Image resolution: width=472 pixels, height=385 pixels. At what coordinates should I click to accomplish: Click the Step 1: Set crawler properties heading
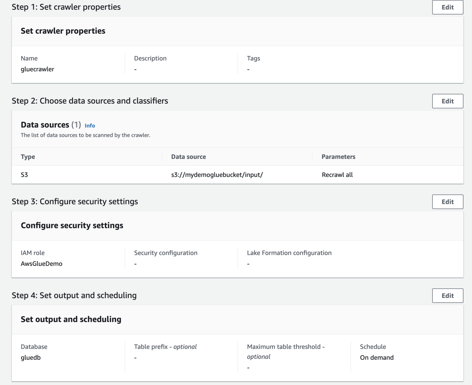(66, 7)
